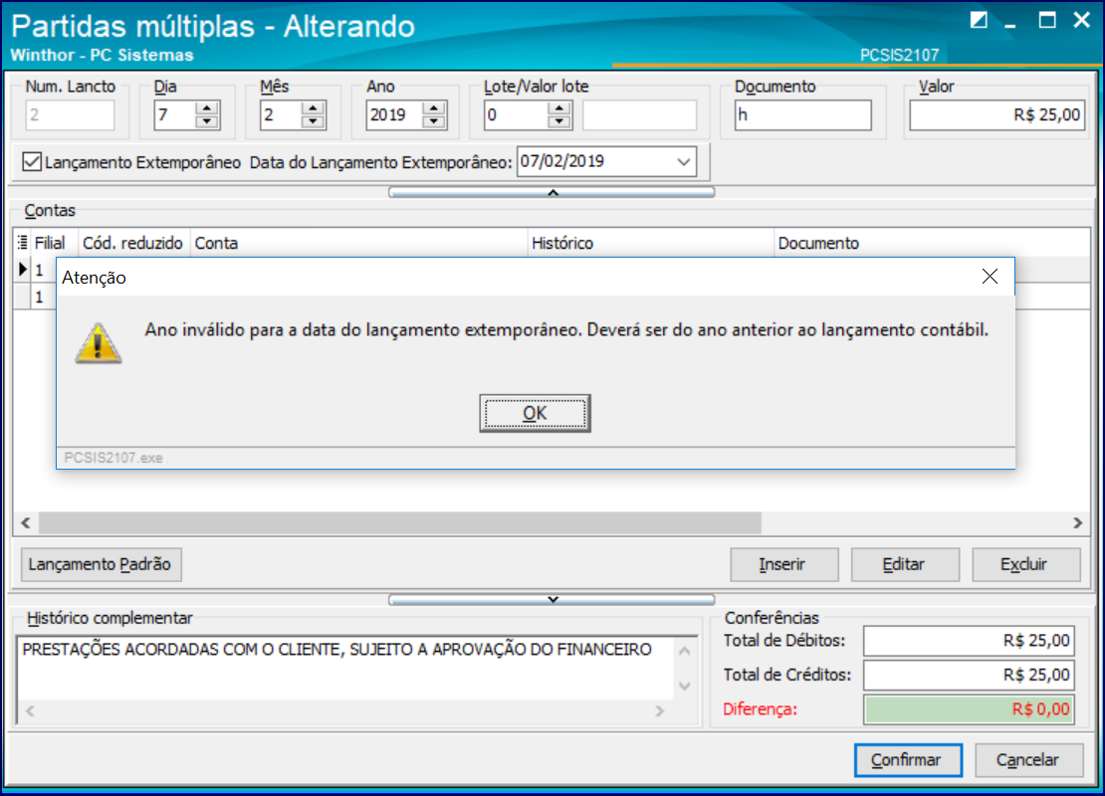Open the grid column selector icon
The height and width of the screenshot is (796, 1105).
(23, 243)
